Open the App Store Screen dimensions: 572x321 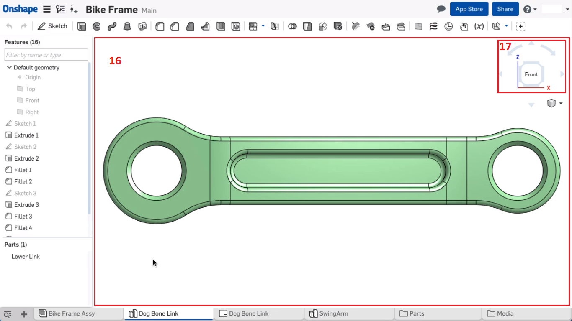pos(469,9)
